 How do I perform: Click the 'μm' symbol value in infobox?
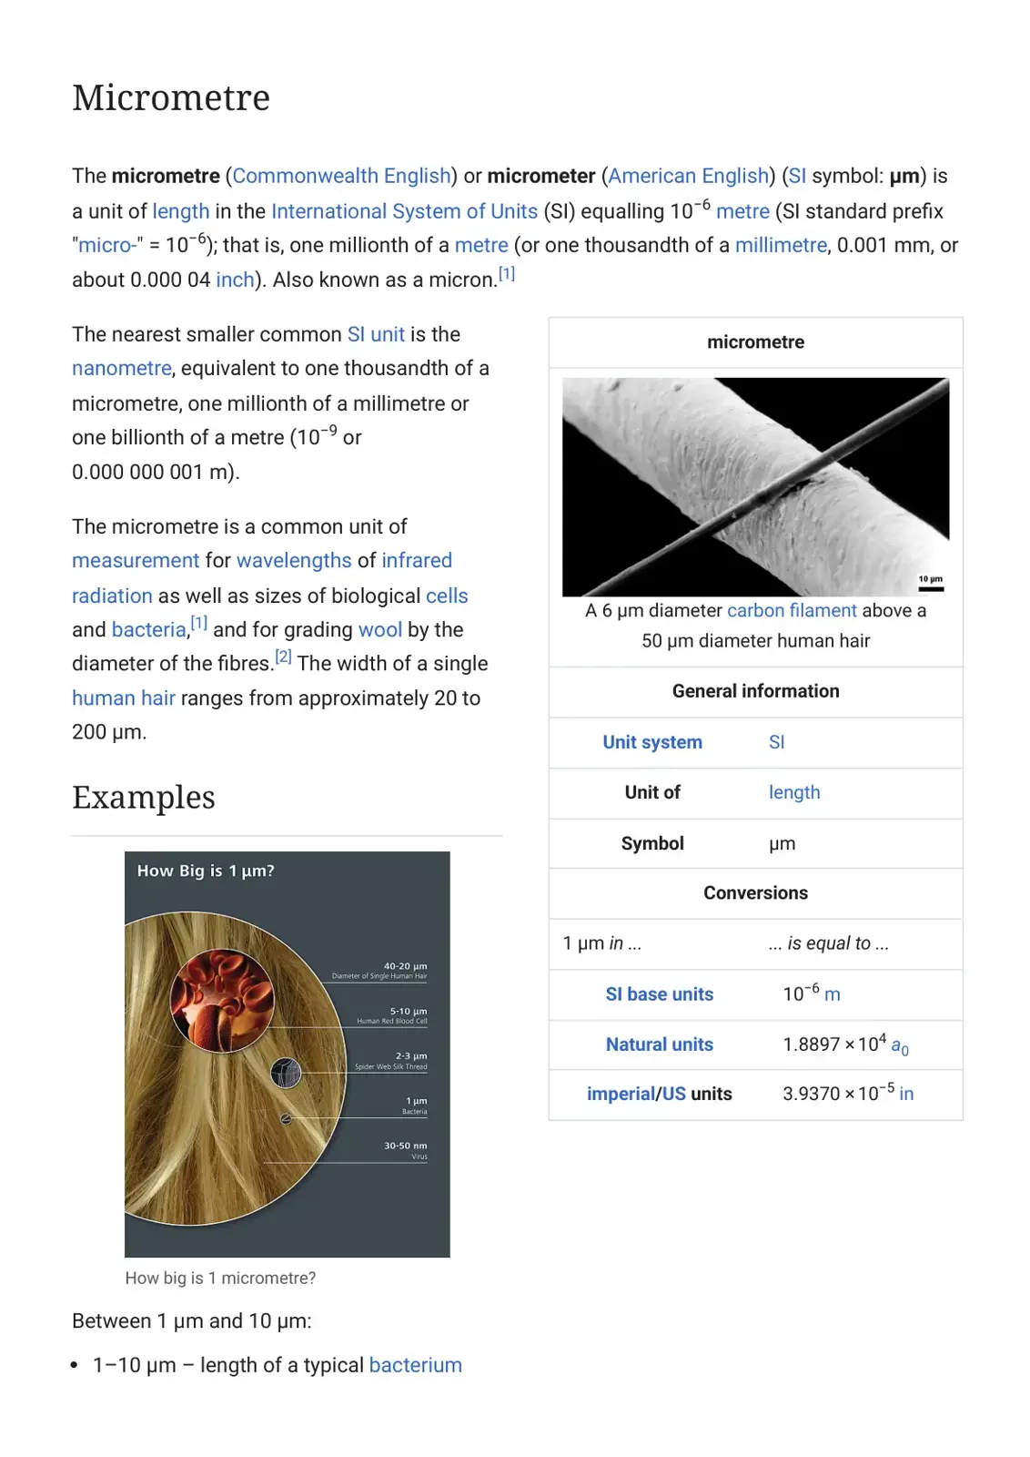782,843
